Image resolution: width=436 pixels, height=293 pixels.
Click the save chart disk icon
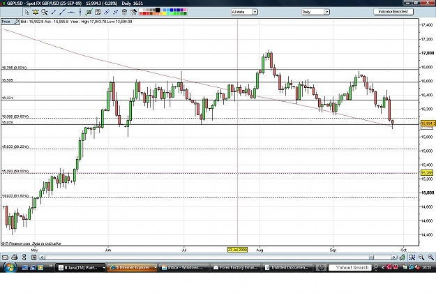coord(33,257)
